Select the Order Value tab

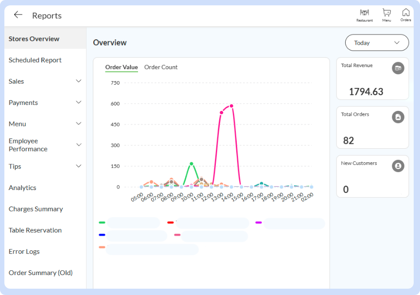(122, 67)
